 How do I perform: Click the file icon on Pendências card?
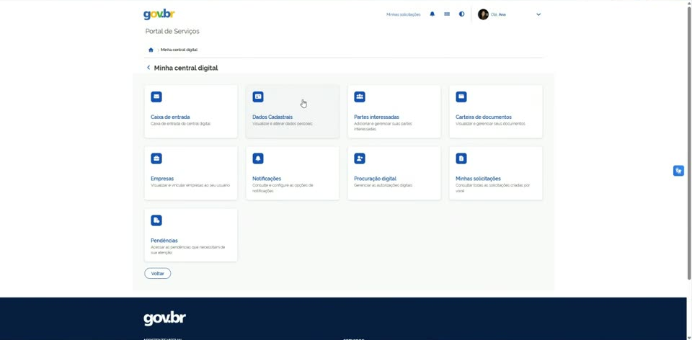click(156, 220)
